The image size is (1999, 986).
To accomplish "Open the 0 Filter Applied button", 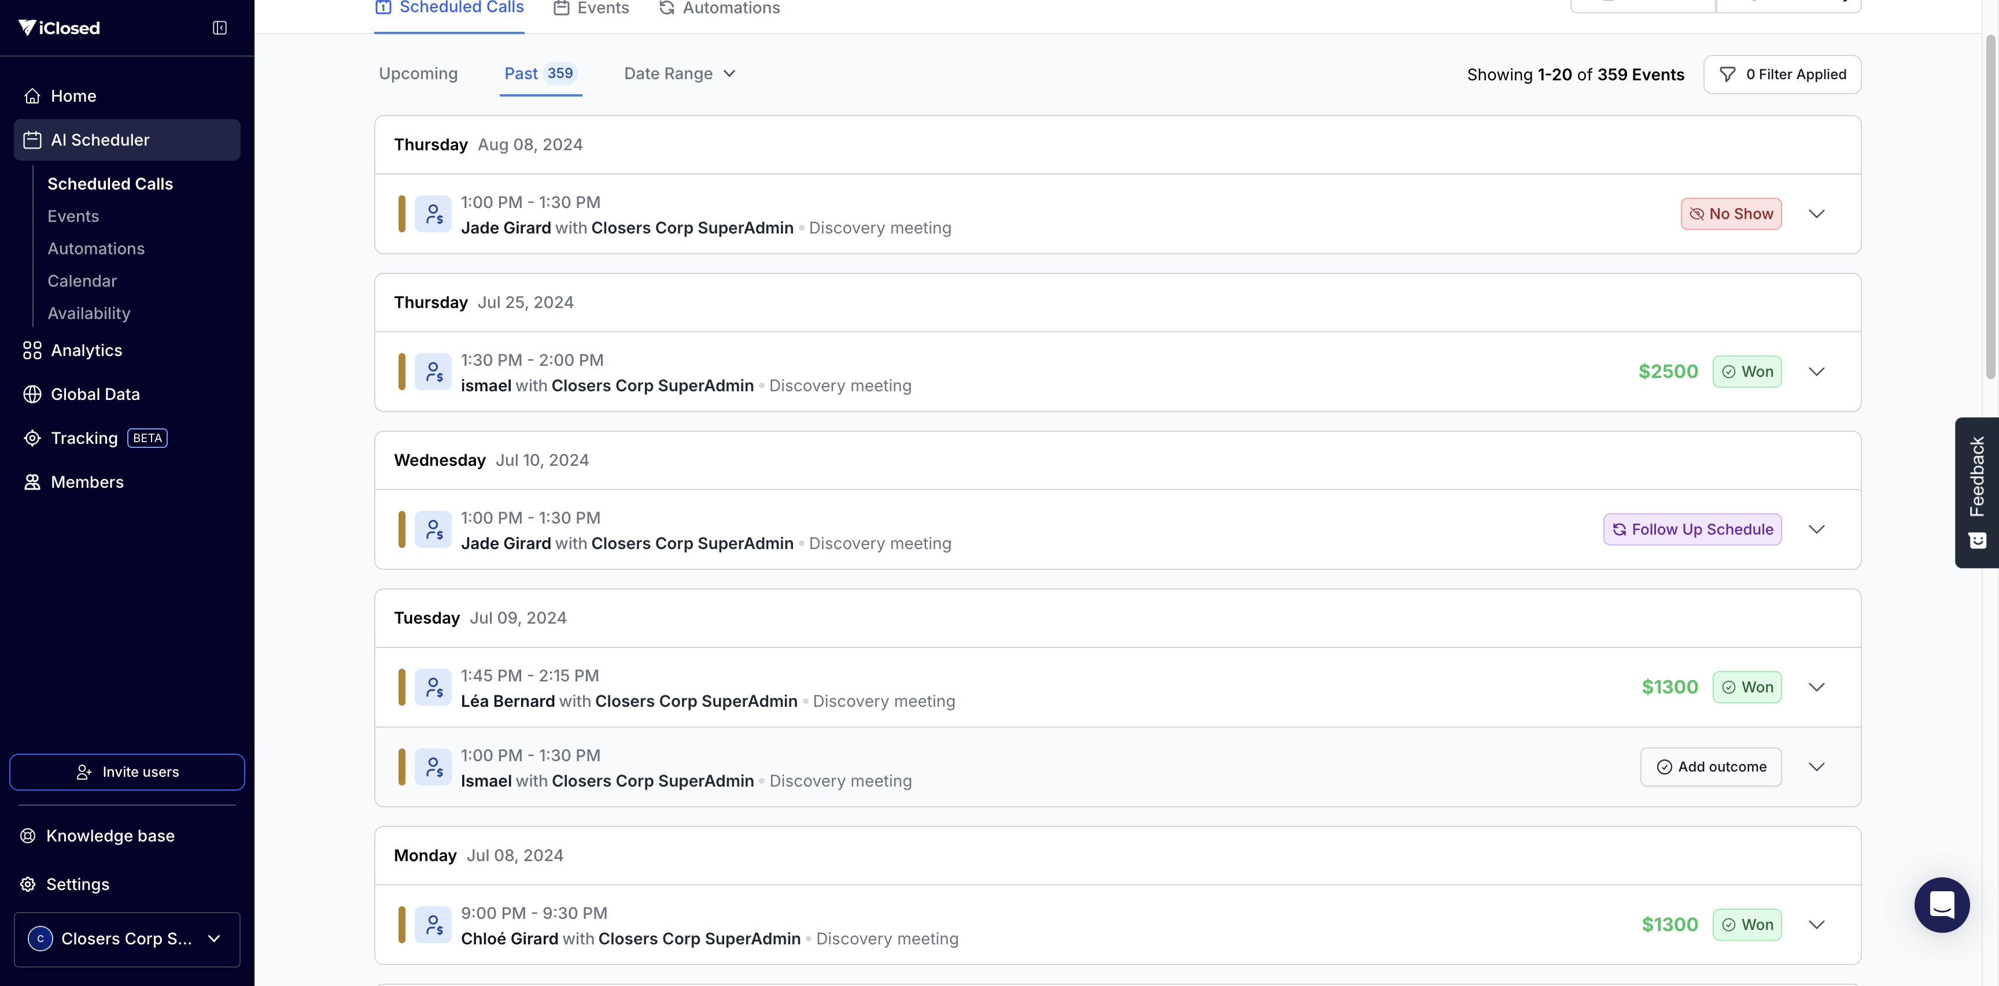I will click(1782, 75).
